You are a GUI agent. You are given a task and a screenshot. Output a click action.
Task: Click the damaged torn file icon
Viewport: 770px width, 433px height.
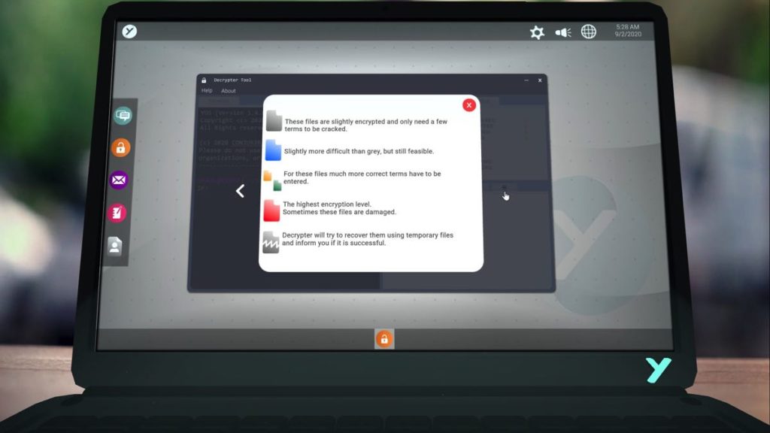(271, 242)
